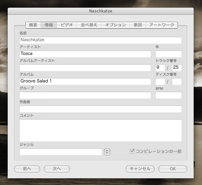Switch to the 並べ替え tab
Screen dimensions: 202x185
(89, 25)
